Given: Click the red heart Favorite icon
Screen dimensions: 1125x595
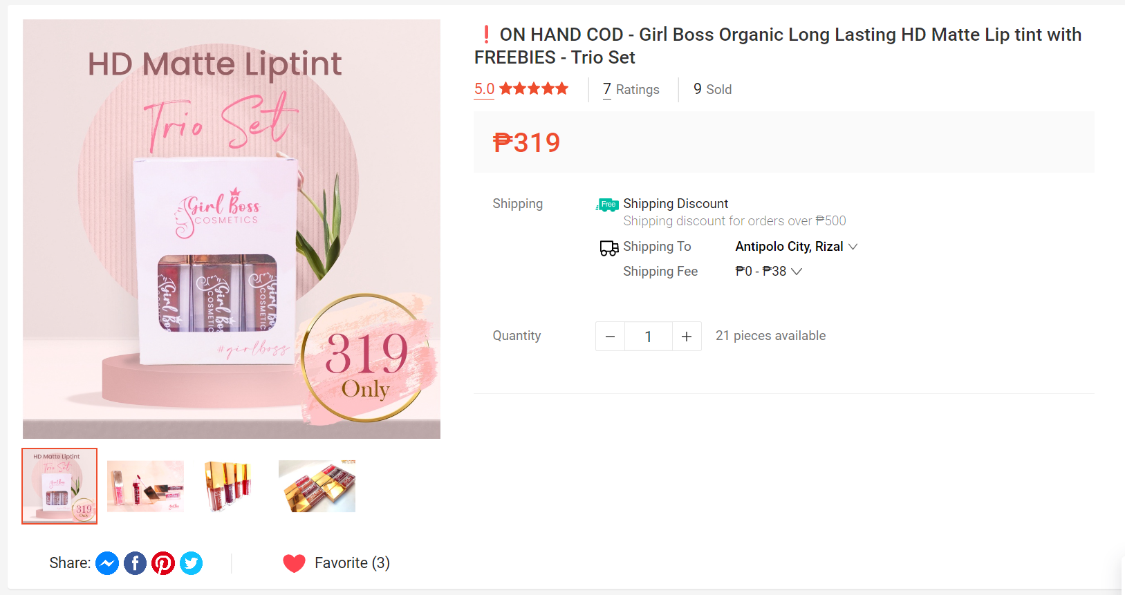Looking at the screenshot, I should 294,563.
